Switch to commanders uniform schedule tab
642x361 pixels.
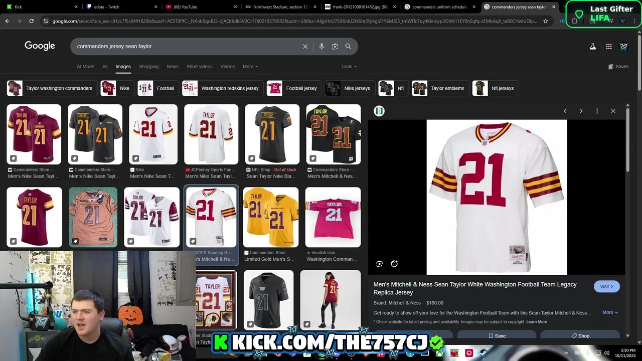tap(439, 7)
